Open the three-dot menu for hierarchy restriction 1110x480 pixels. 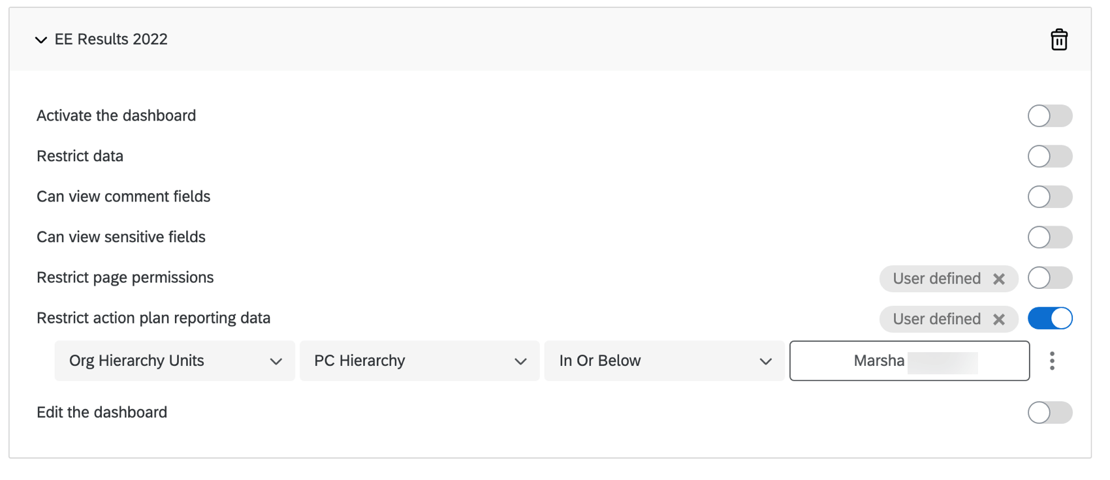click(1052, 361)
